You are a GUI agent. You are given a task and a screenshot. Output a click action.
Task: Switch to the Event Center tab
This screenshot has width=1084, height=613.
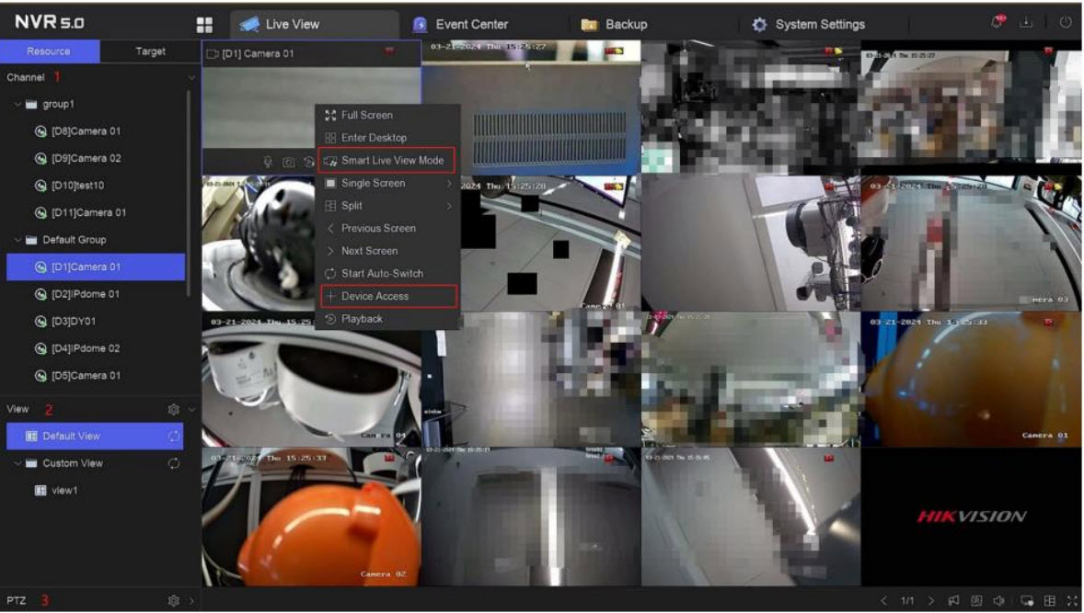tap(470, 25)
